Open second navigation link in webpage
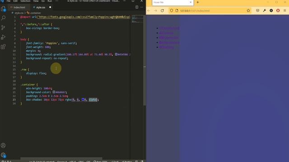 point(166,33)
